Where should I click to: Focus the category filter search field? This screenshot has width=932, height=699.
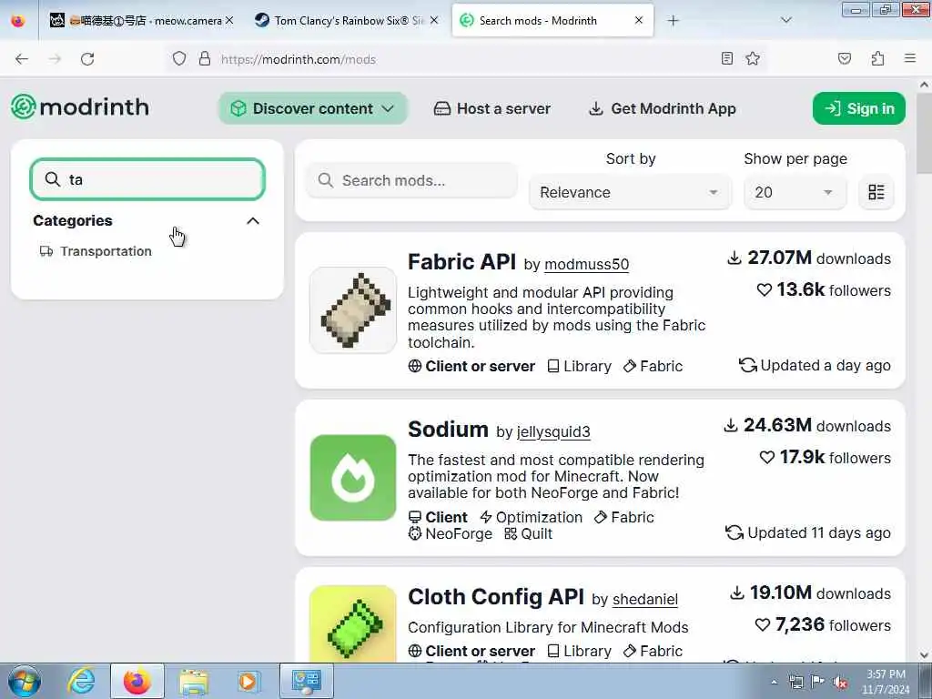tap(147, 179)
